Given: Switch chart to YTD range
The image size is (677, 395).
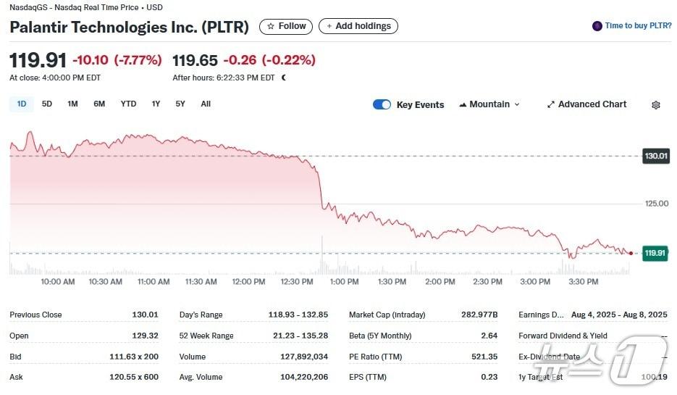Looking at the screenshot, I should pos(128,104).
